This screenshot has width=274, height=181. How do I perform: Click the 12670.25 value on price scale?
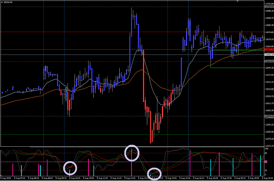(269, 40)
